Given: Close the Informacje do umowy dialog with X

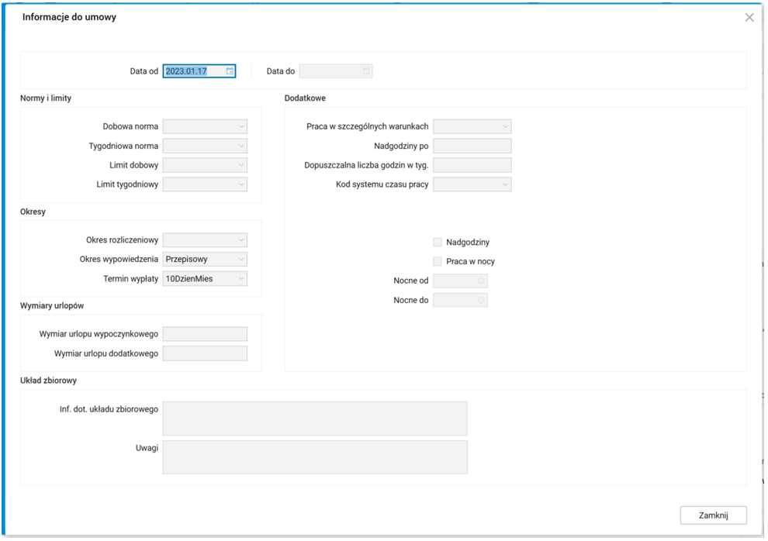Looking at the screenshot, I should [x=749, y=17].
